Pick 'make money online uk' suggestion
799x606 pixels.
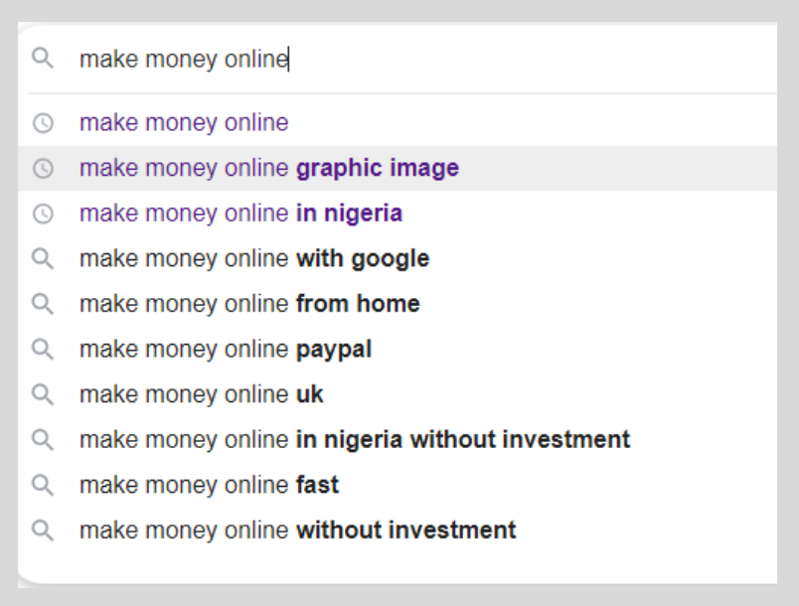point(398,394)
